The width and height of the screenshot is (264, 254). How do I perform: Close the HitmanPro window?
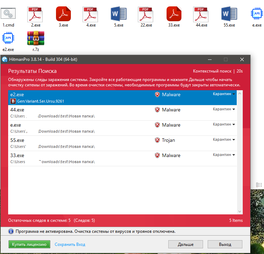(242, 59)
